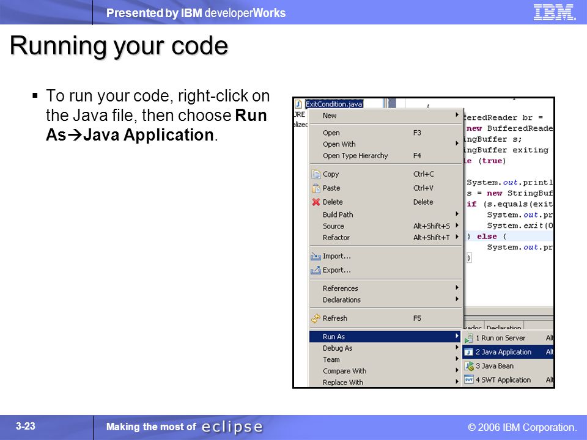This screenshot has width=587, height=440.
Task: Choose 2 Java Application
Action: point(508,352)
